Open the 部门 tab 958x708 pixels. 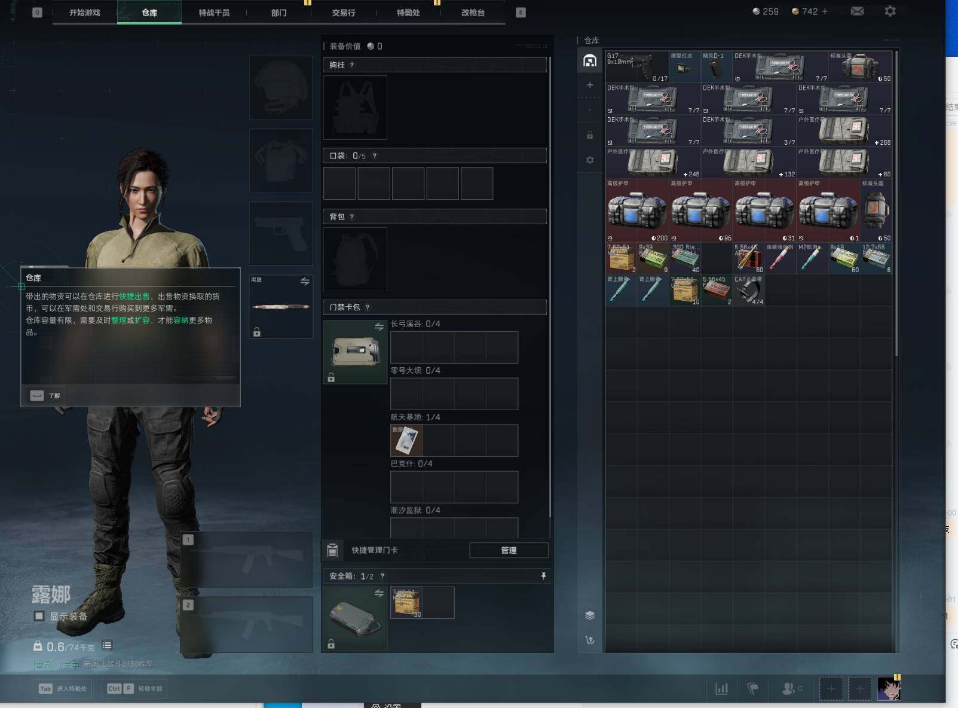(279, 13)
